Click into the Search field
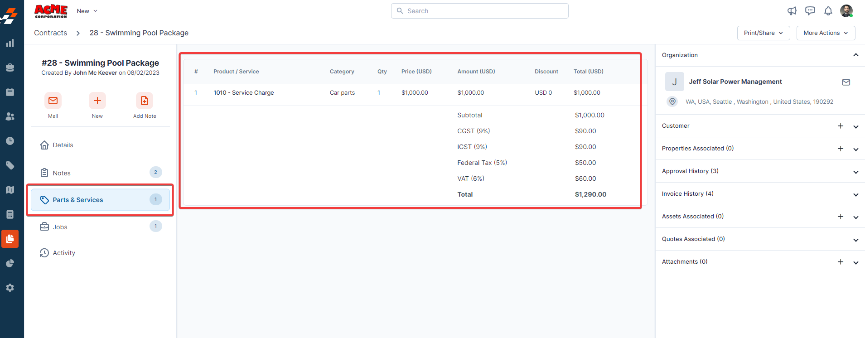The height and width of the screenshot is (338, 865). click(479, 11)
